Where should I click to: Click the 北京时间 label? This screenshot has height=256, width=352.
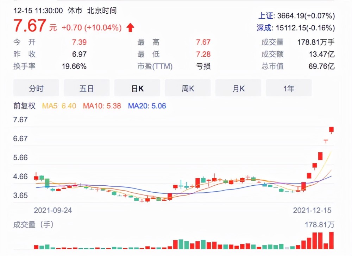click(102, 11)
